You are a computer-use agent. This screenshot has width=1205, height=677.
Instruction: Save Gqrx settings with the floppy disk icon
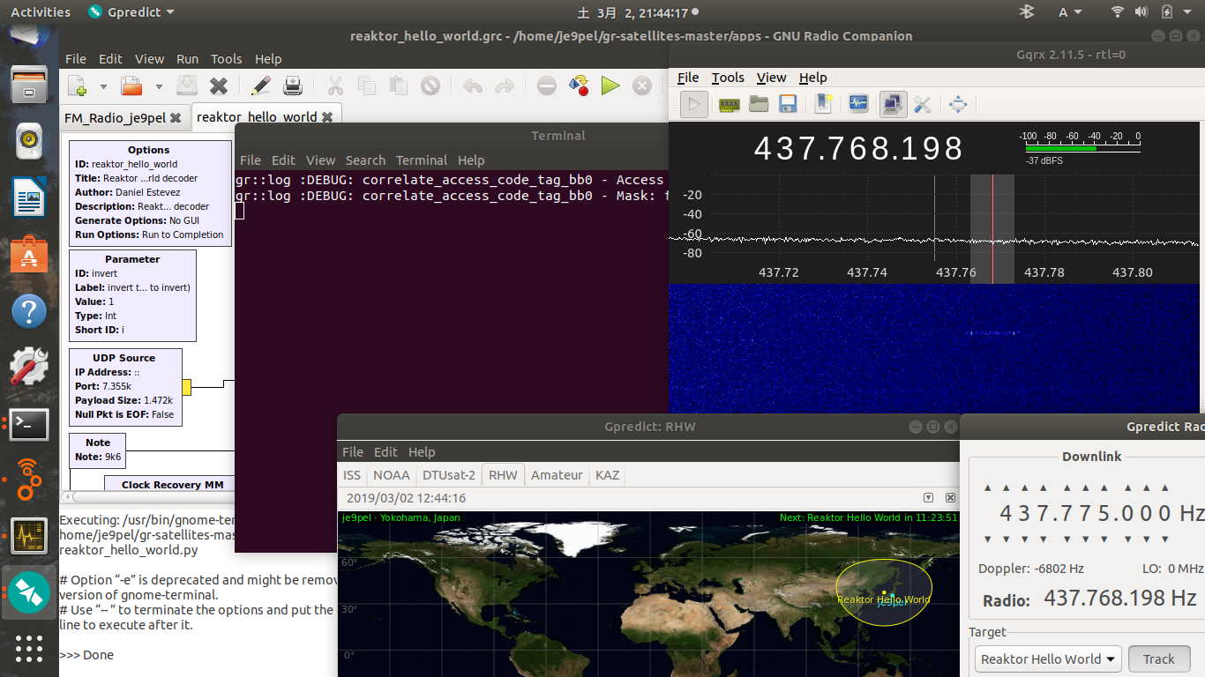(788, 105)
